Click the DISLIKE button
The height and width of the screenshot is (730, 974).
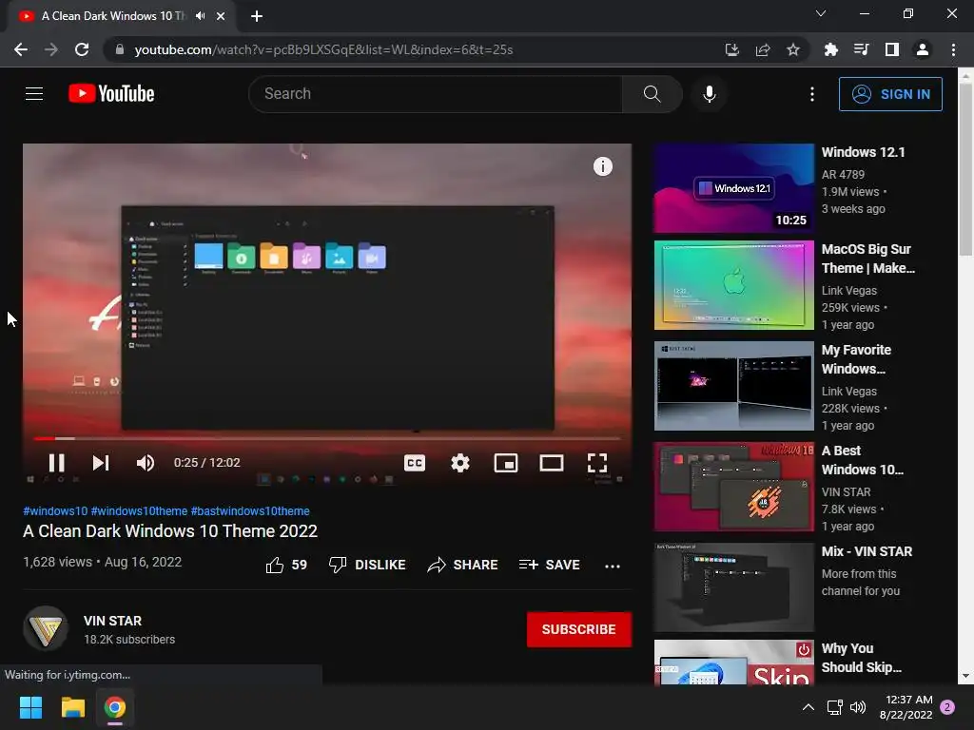point(367,565)
